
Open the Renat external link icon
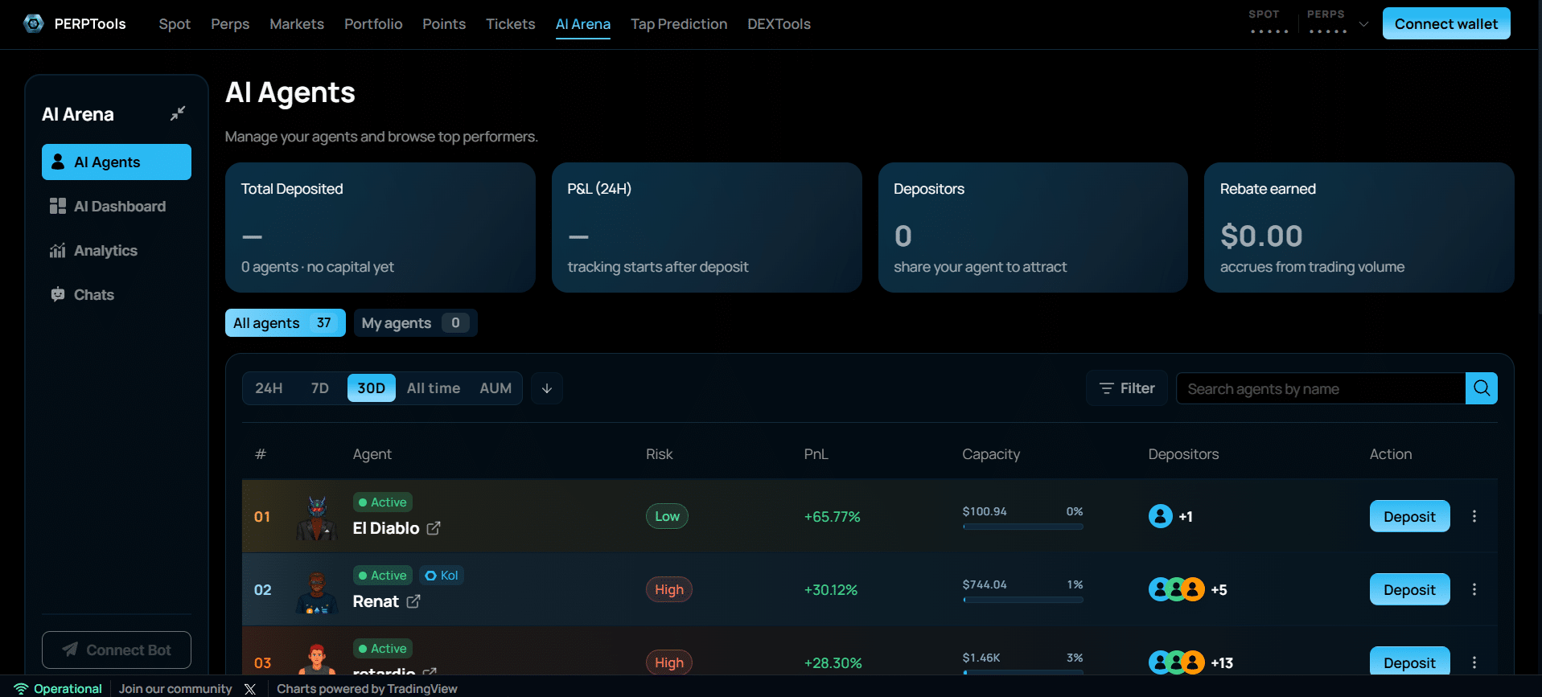click(413, 601)
